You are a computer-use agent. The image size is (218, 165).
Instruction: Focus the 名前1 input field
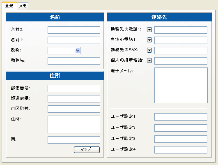(74, 40)
